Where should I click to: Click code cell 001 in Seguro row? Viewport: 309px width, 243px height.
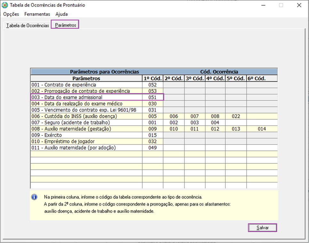click(152, 122)
